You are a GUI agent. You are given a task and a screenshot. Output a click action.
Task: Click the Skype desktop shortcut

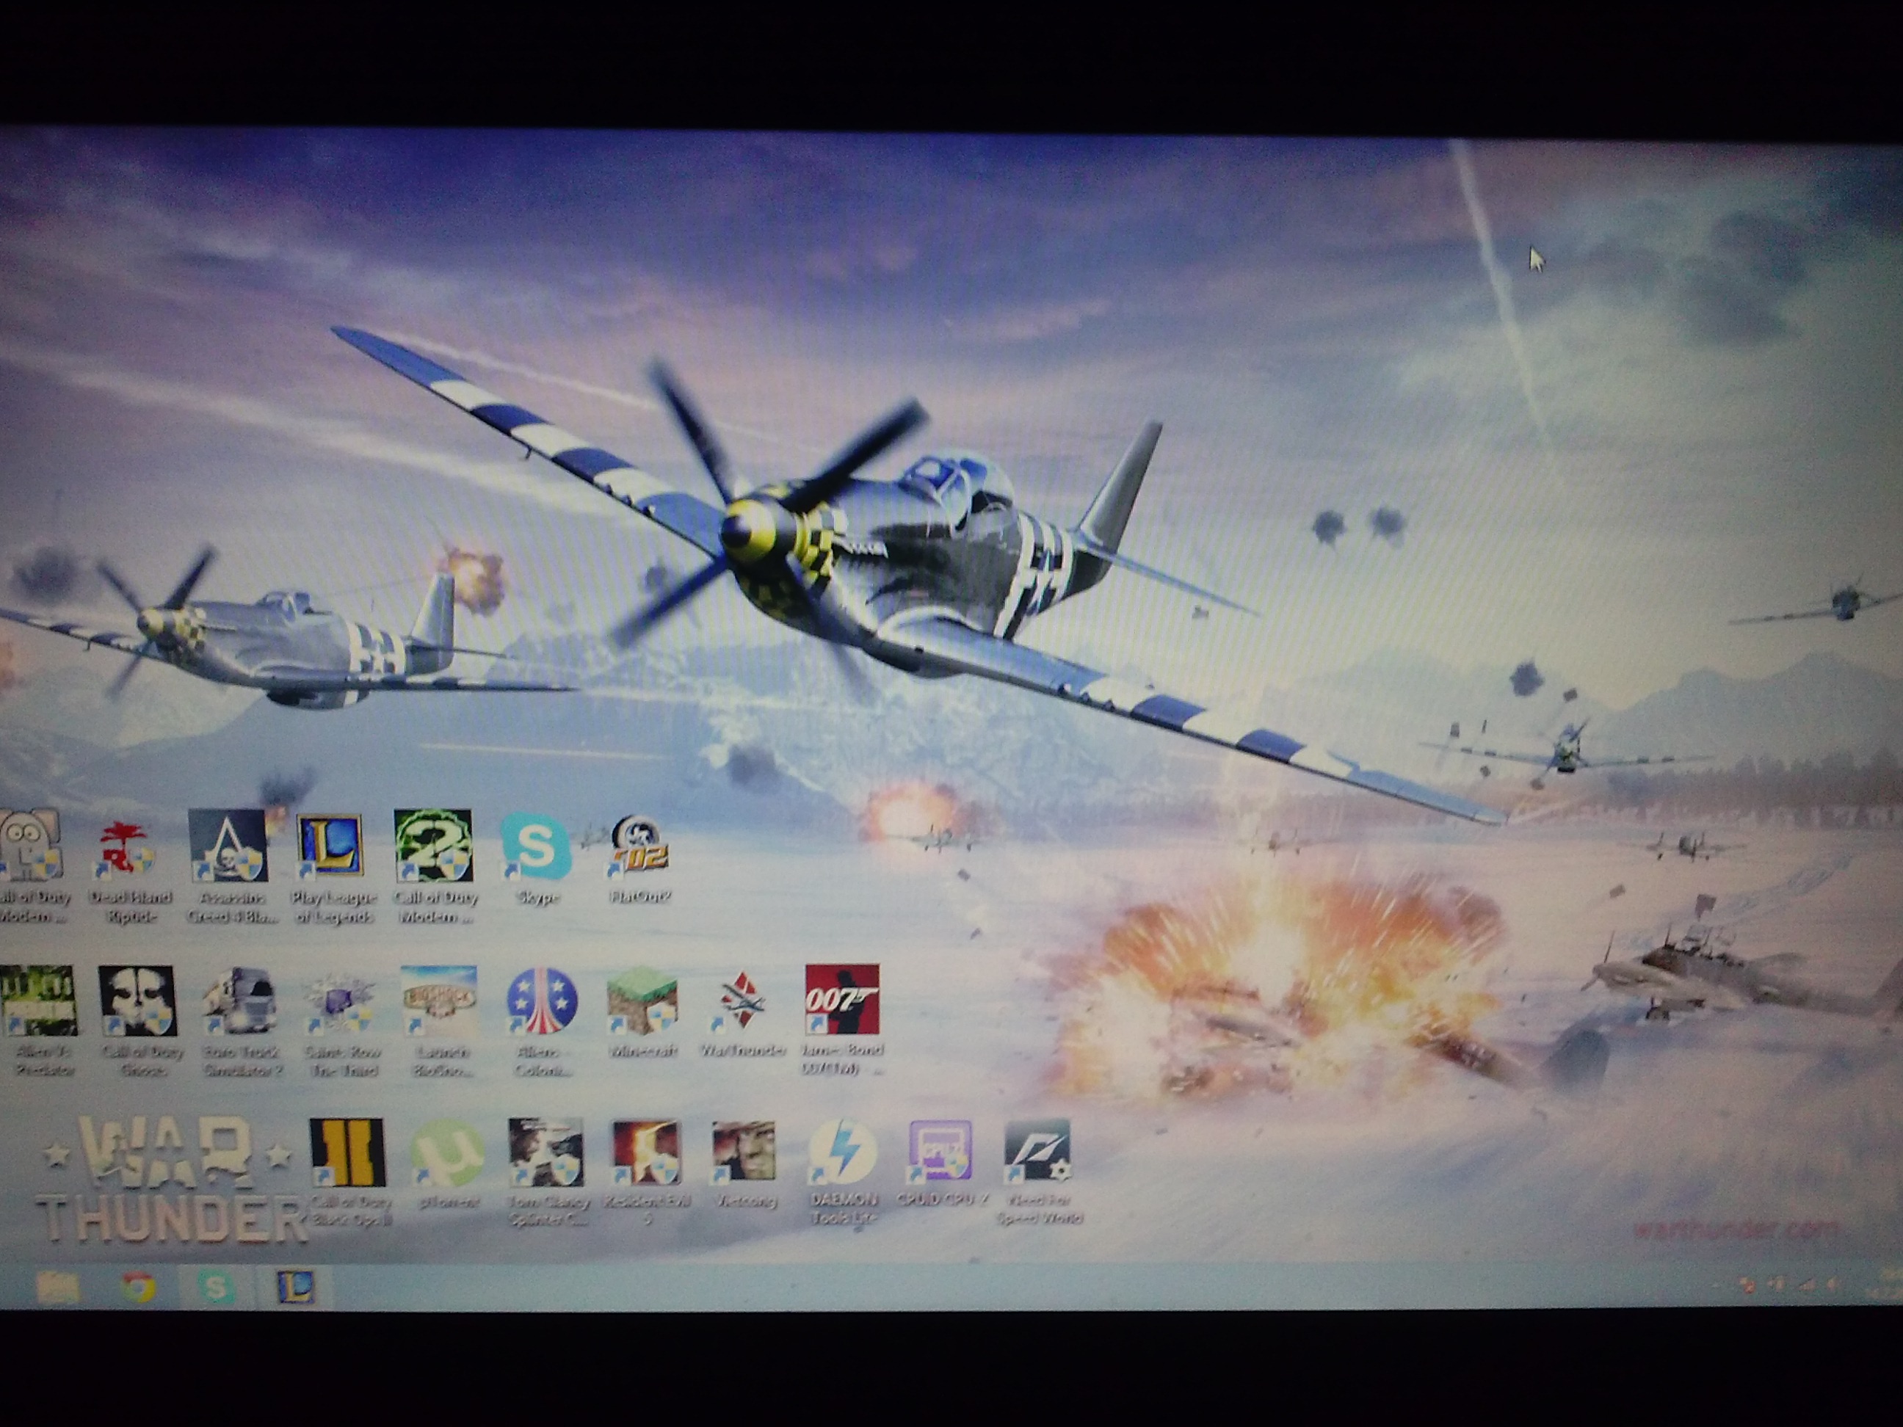coord(535,848)
